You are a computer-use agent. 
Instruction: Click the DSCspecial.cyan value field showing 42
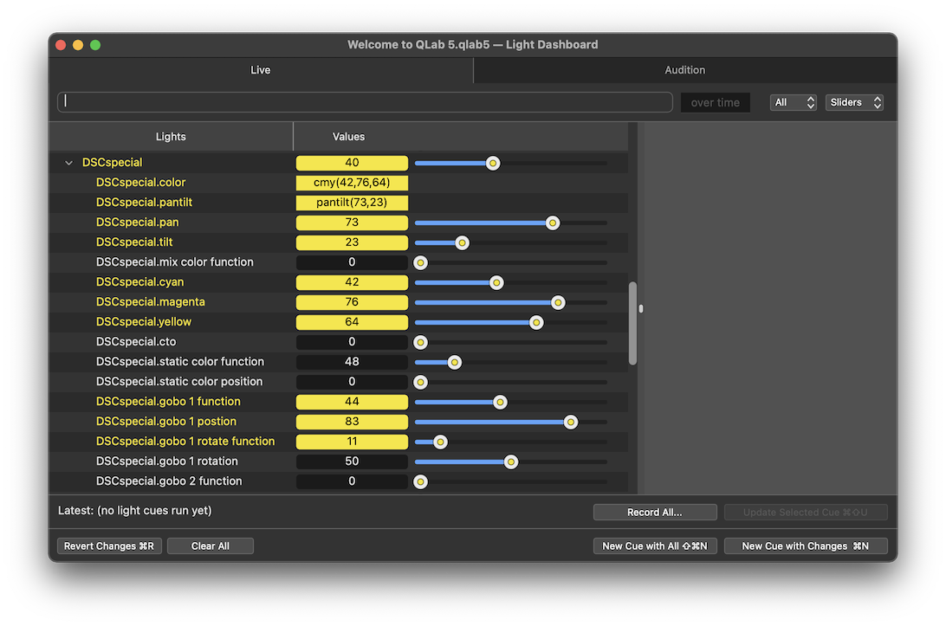pos(352,282)
